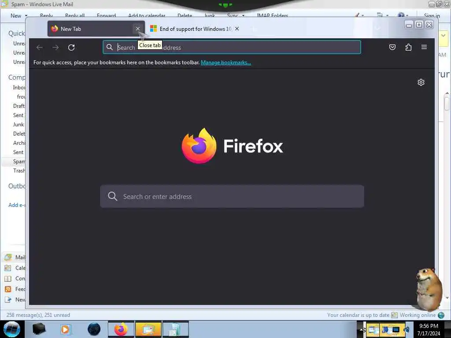The image size is (451, 338).
Task: Click the Live Mail vertical scrollbar thumb
Action: coord(447,103)
